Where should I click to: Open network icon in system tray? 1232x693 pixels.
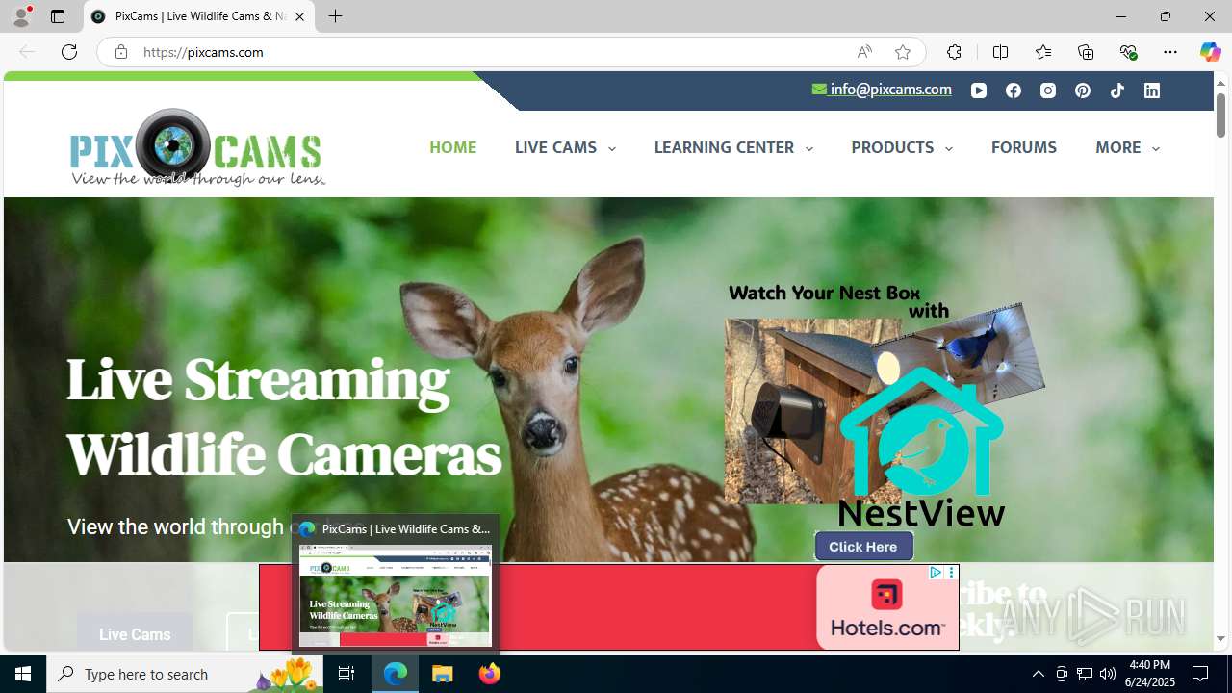[x=1085, y=674]
